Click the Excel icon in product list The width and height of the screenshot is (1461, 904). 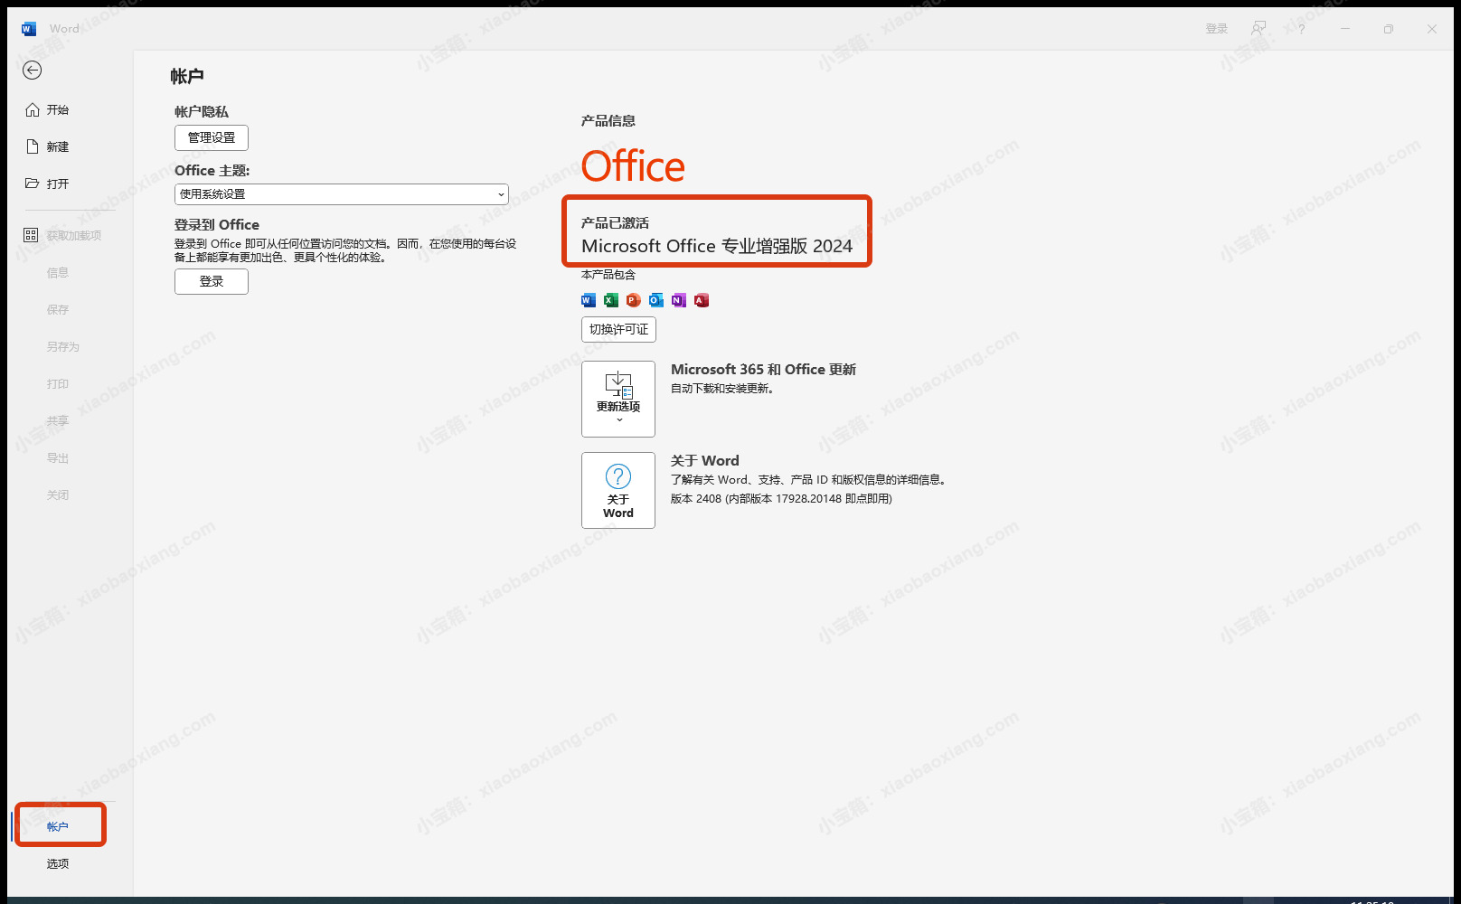coord(611,300)
